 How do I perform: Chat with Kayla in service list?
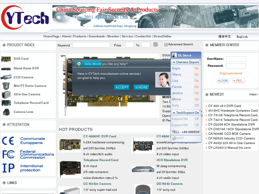click(x=176, y=68)
